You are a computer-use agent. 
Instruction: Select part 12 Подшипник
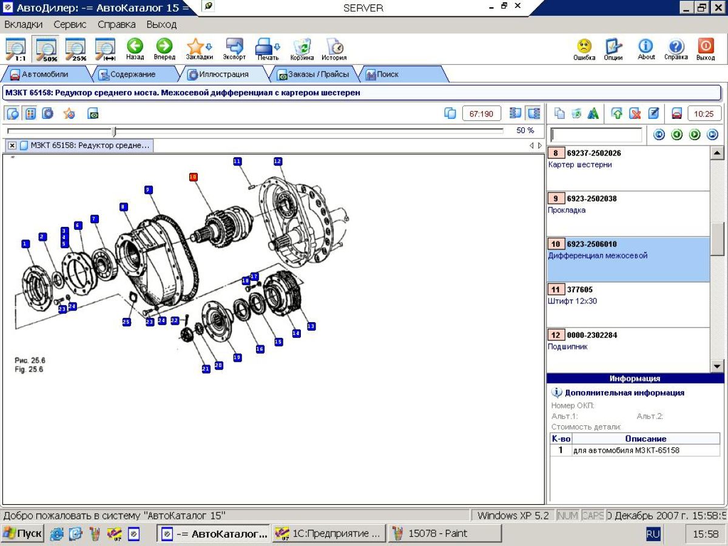(x=628, y=350)
